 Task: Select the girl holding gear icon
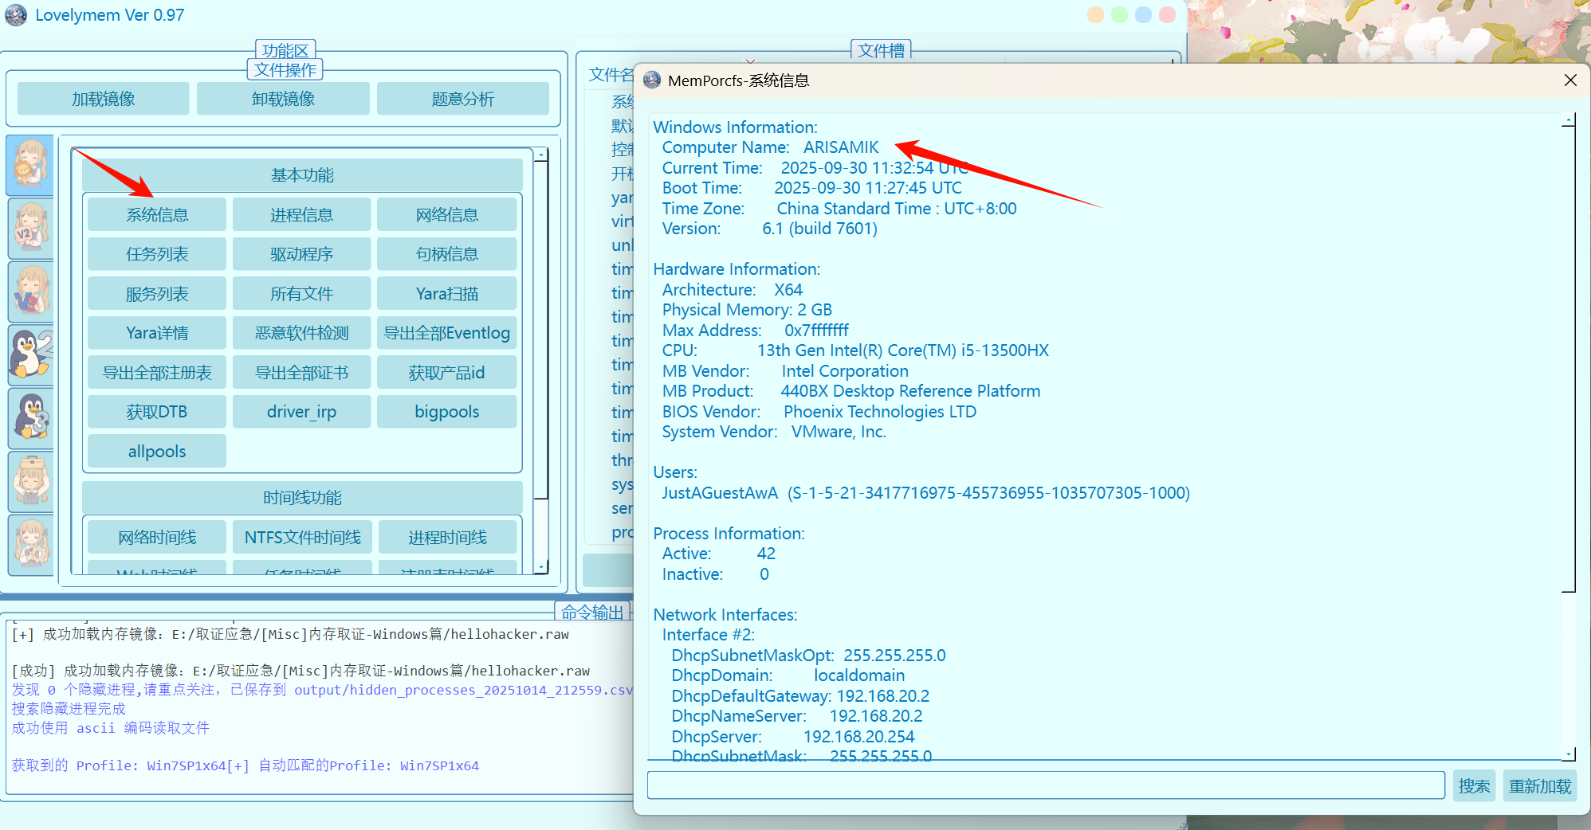click(x=30, y=544)
